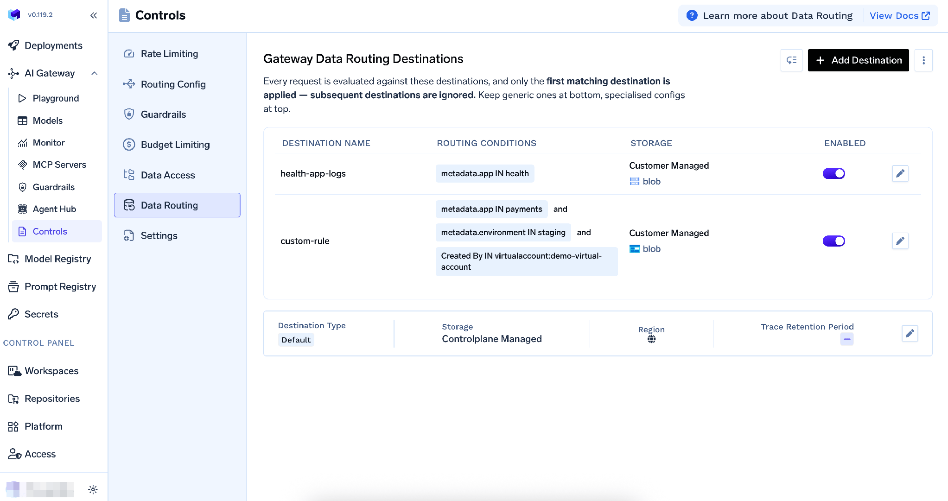
Task: Click the Trace Retention Period dash badge
Action: [847, 339]
